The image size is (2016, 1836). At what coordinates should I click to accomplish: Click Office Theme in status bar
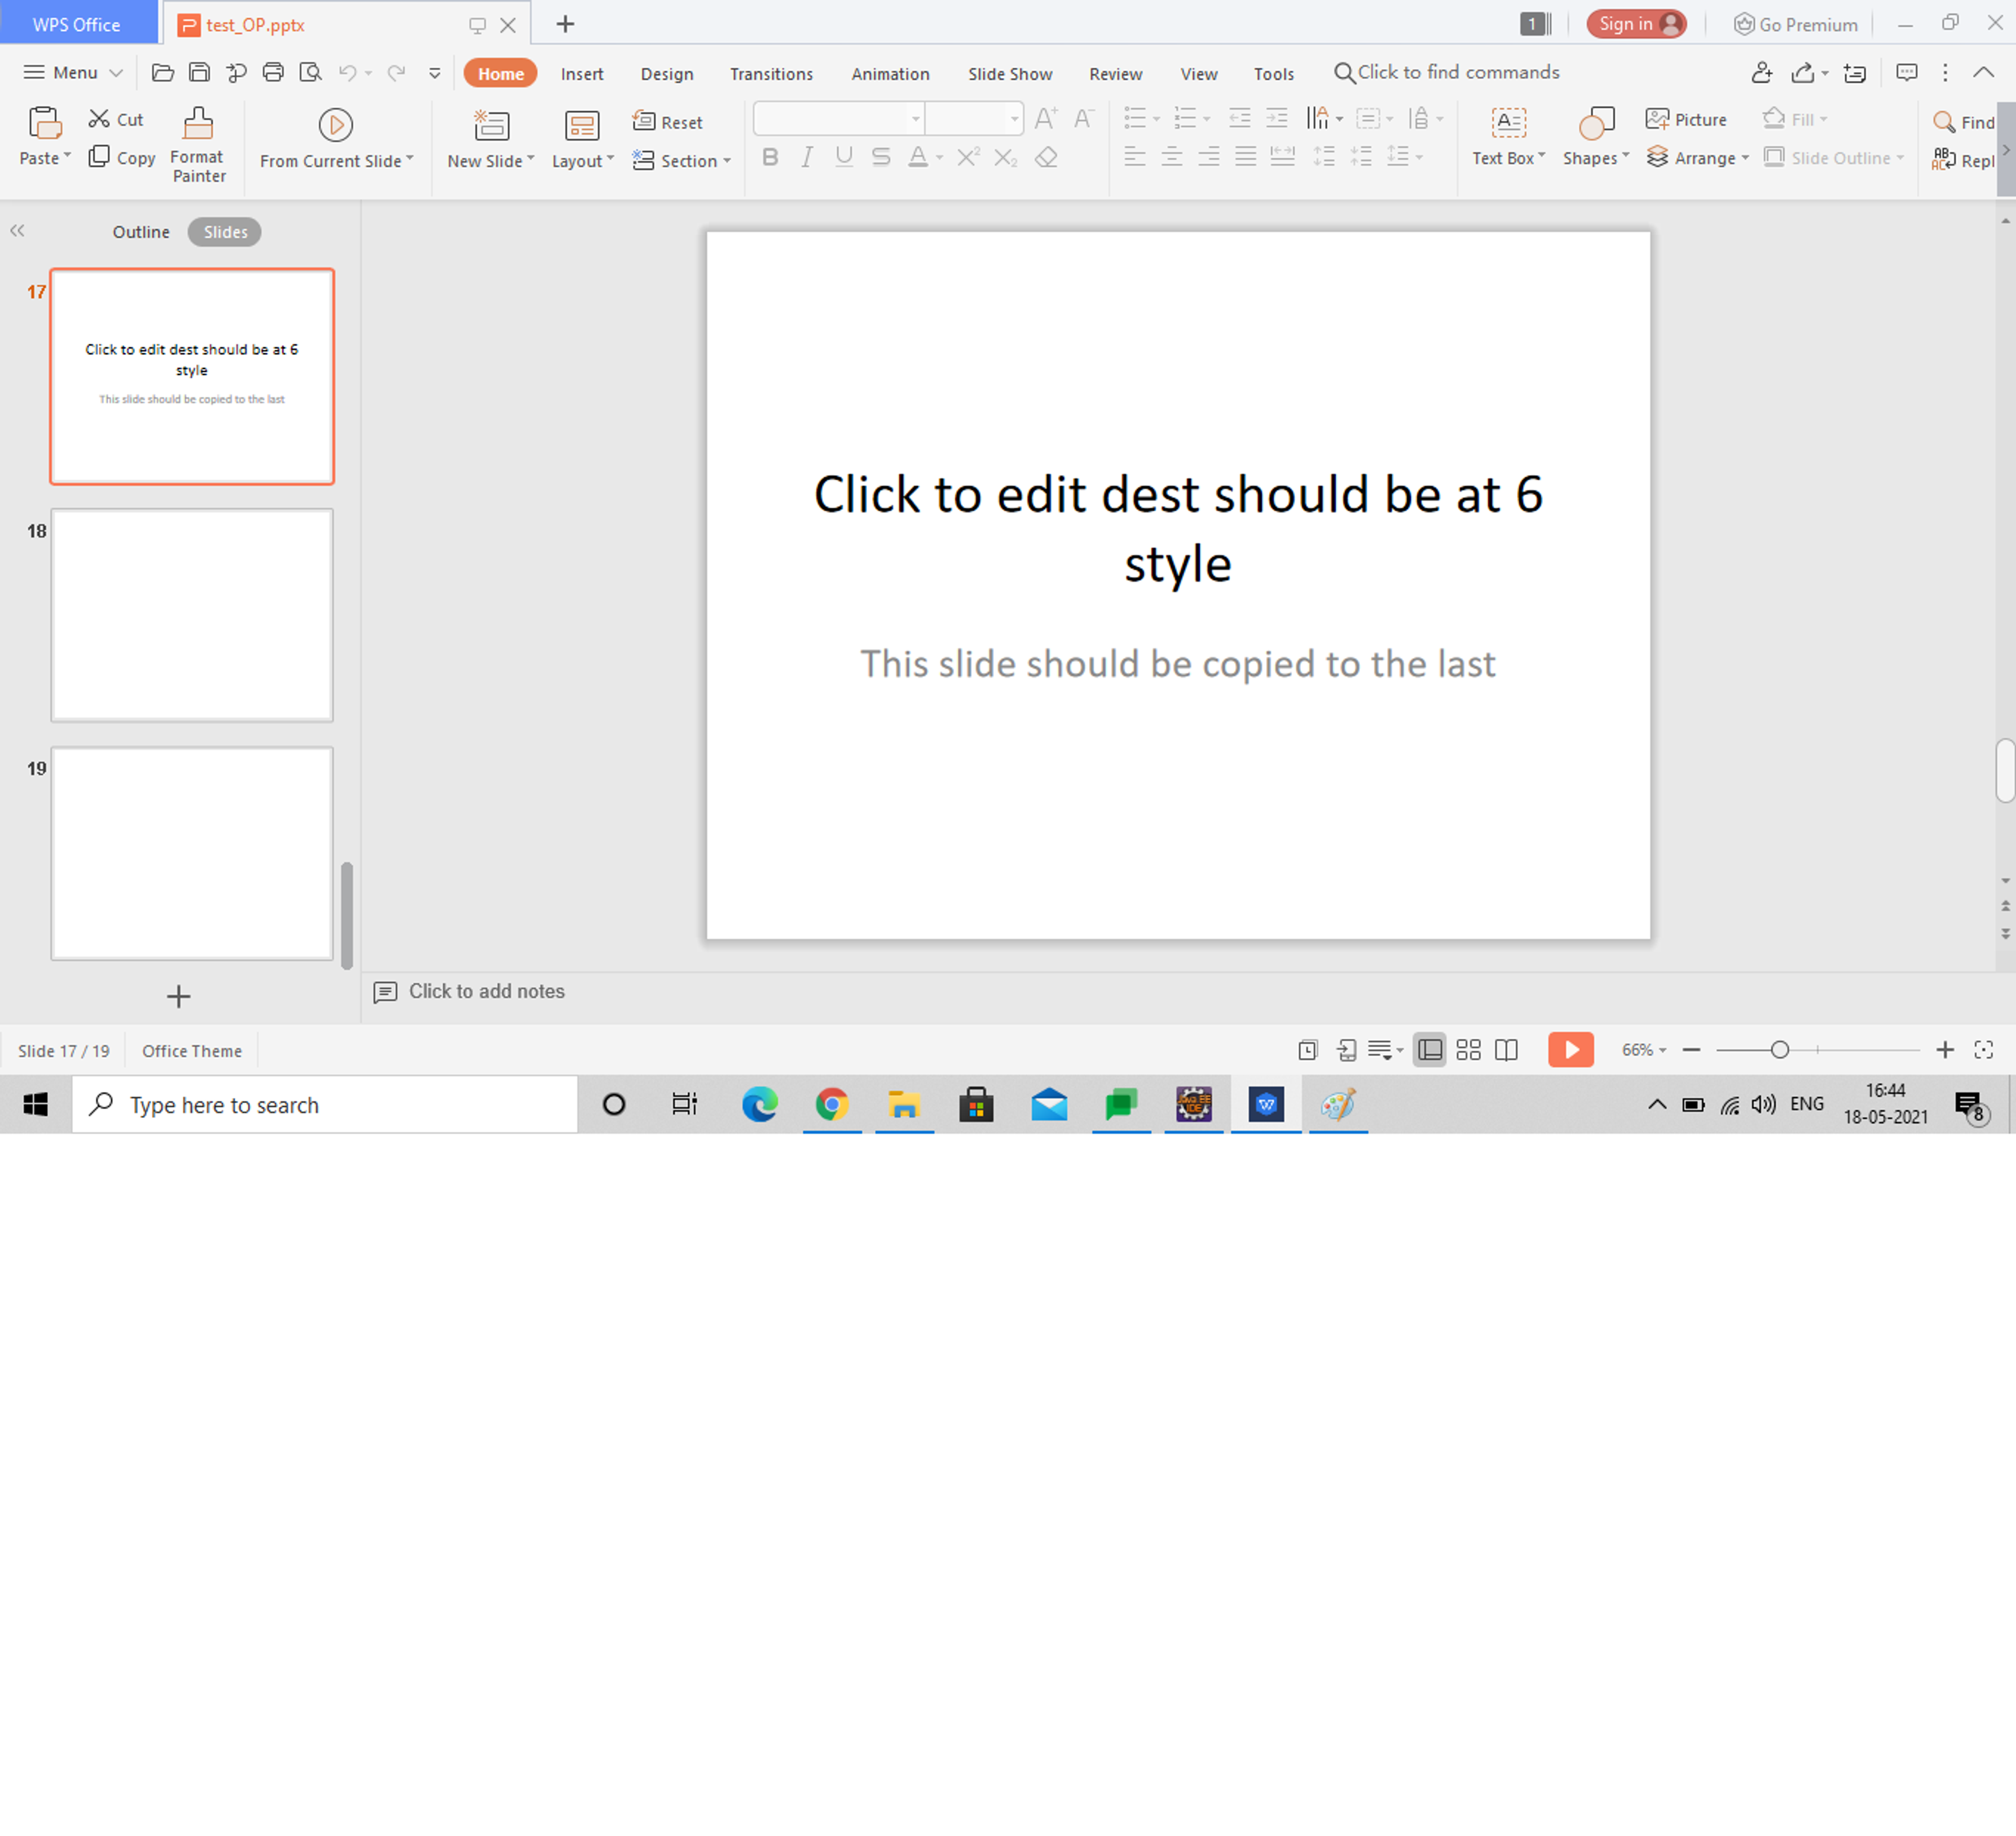coord(192,1050)
